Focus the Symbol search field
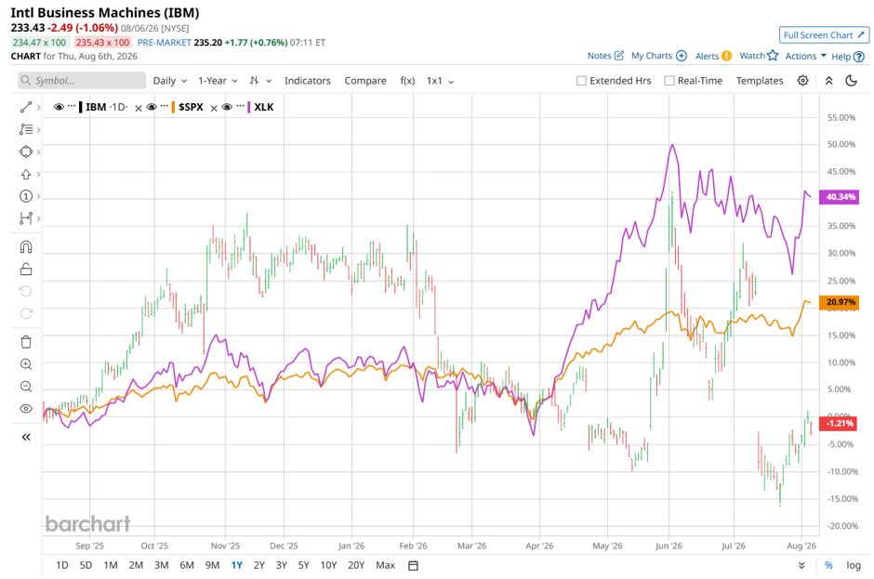 pyautogui.click(x=82, y=80)
